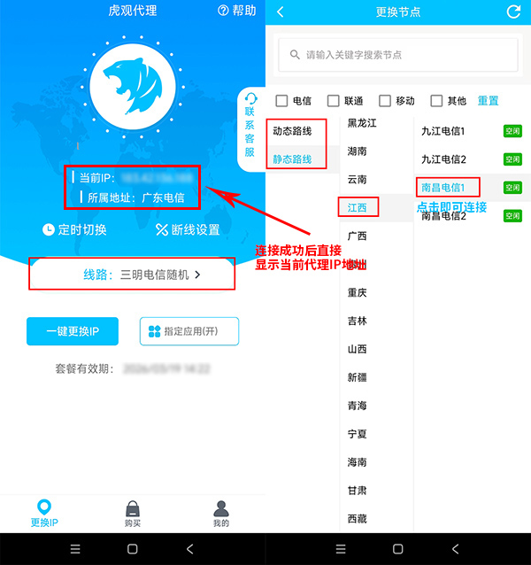
Task: Select 甘肃 in the province list
Action: click(x=358, y=491)
